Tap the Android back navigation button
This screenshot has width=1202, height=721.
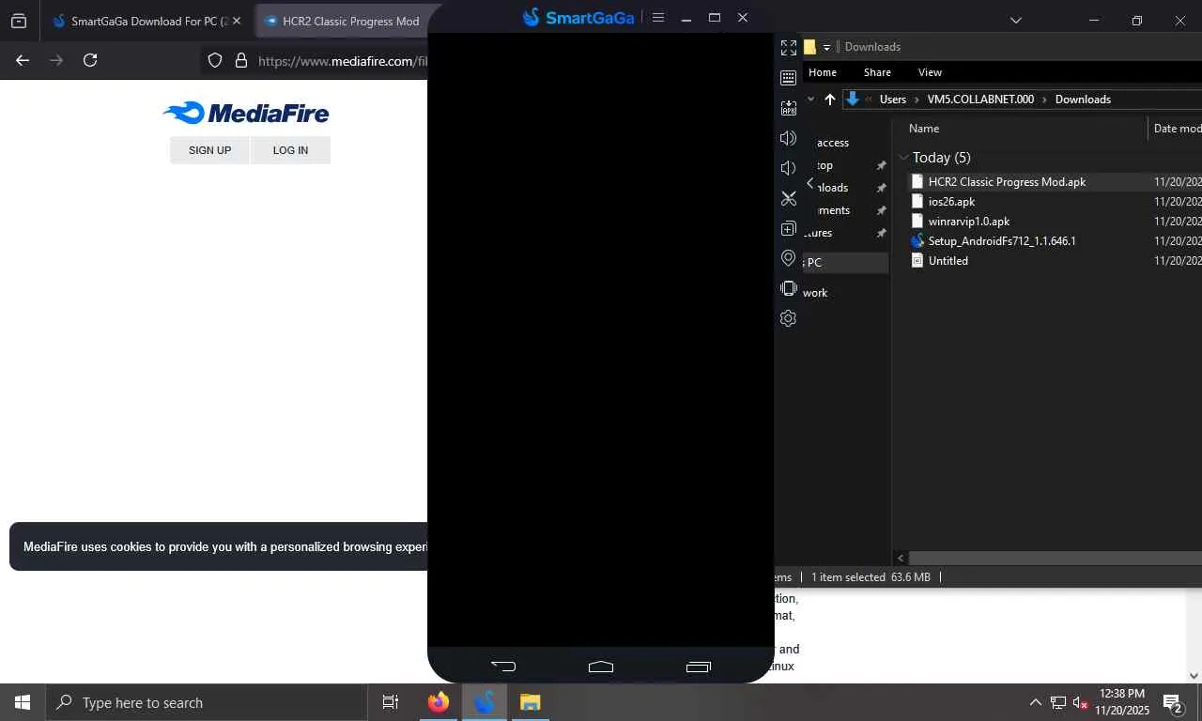pos(503,667)
